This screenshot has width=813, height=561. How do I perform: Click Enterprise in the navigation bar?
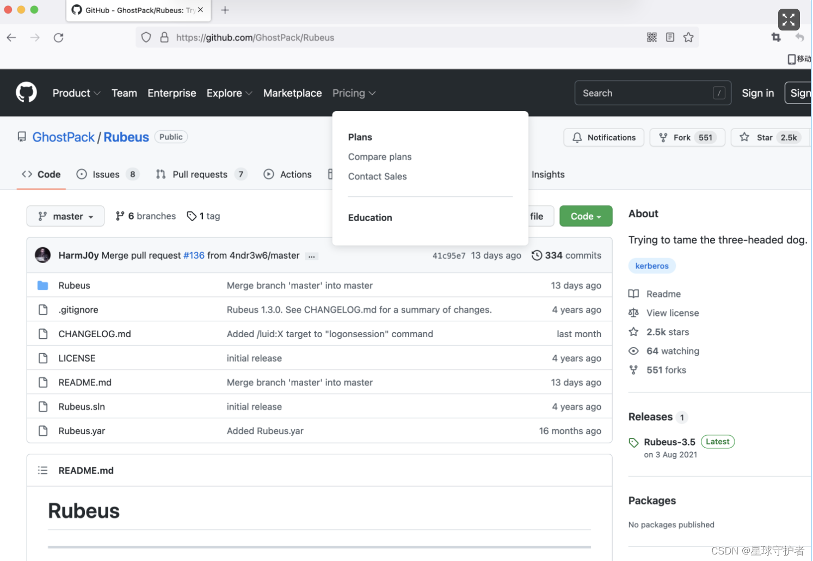(171, 93)
